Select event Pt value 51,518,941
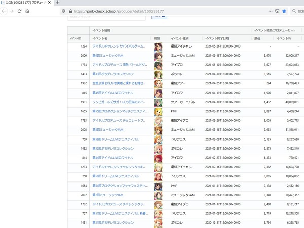Image resolution: width=304 pixels, height=228 pixels. (x=292, y=130)
